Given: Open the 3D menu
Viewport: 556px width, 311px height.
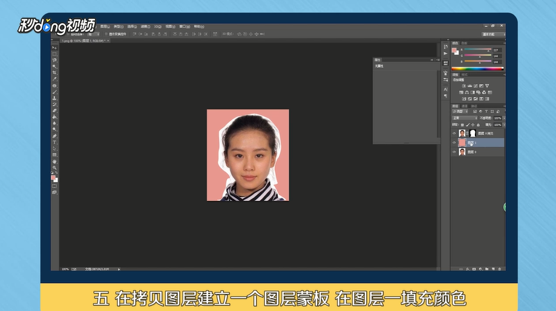Looking at the screenshot, I should pos(157,27).
